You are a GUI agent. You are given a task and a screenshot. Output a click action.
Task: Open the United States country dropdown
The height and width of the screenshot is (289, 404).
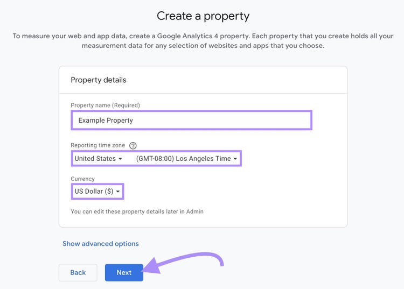coord(98,159)
